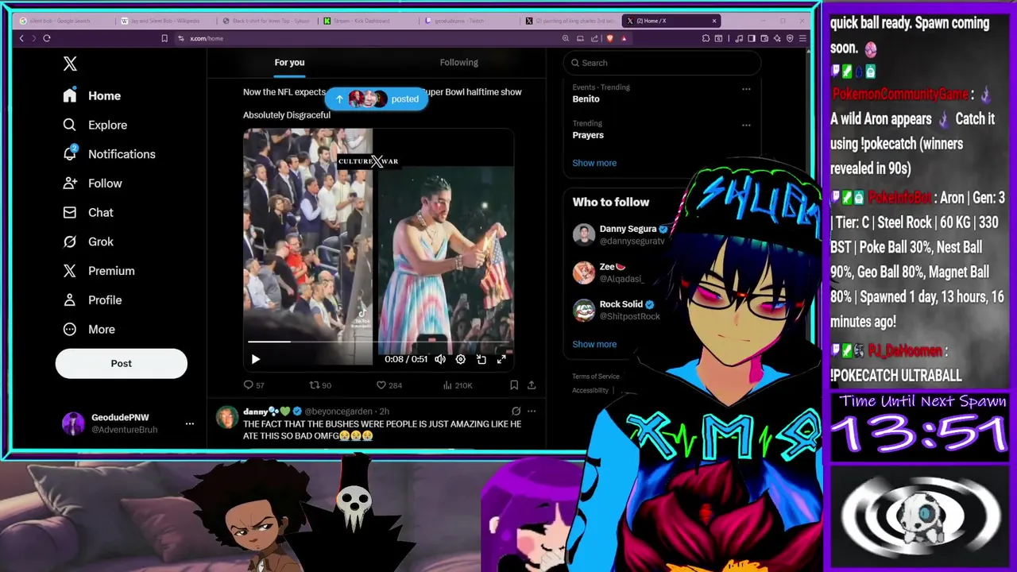Click danny's profile avatar
Image resolution: width=1017 pixels, height=572 pixels.
227,417
